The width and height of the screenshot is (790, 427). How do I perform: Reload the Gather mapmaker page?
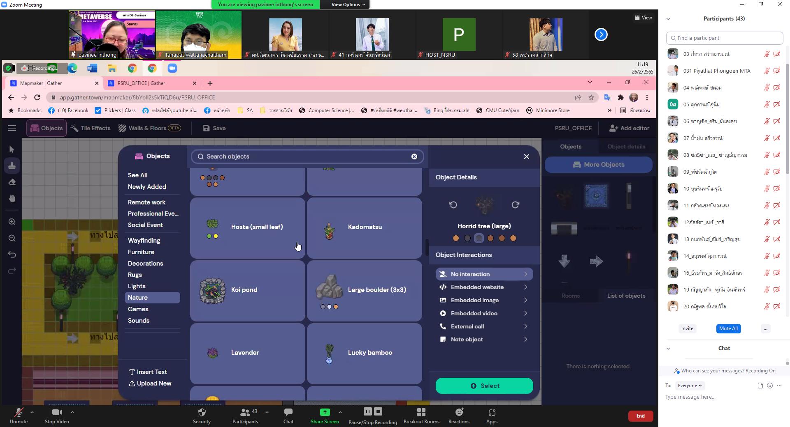(37, 97)
